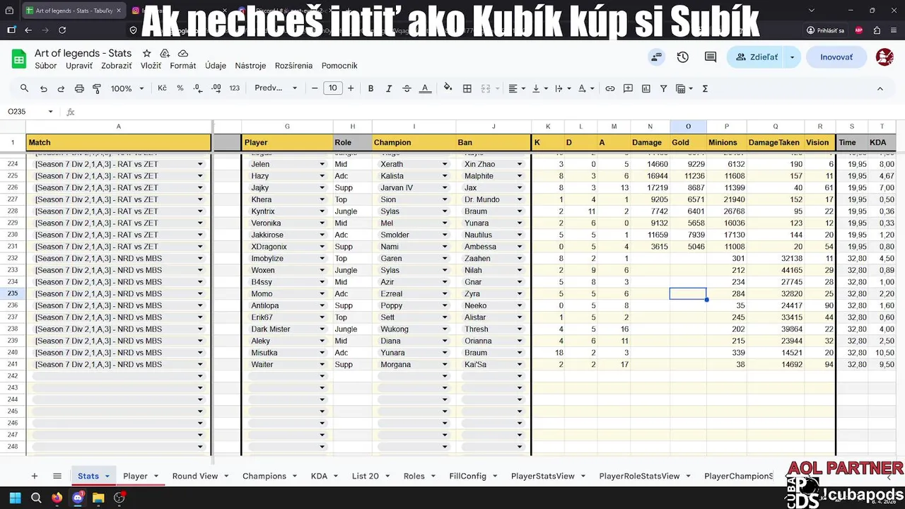Open the toolbar search menus magnifier
The width and height of the screenshot is (905, 509).
(25, 88)
